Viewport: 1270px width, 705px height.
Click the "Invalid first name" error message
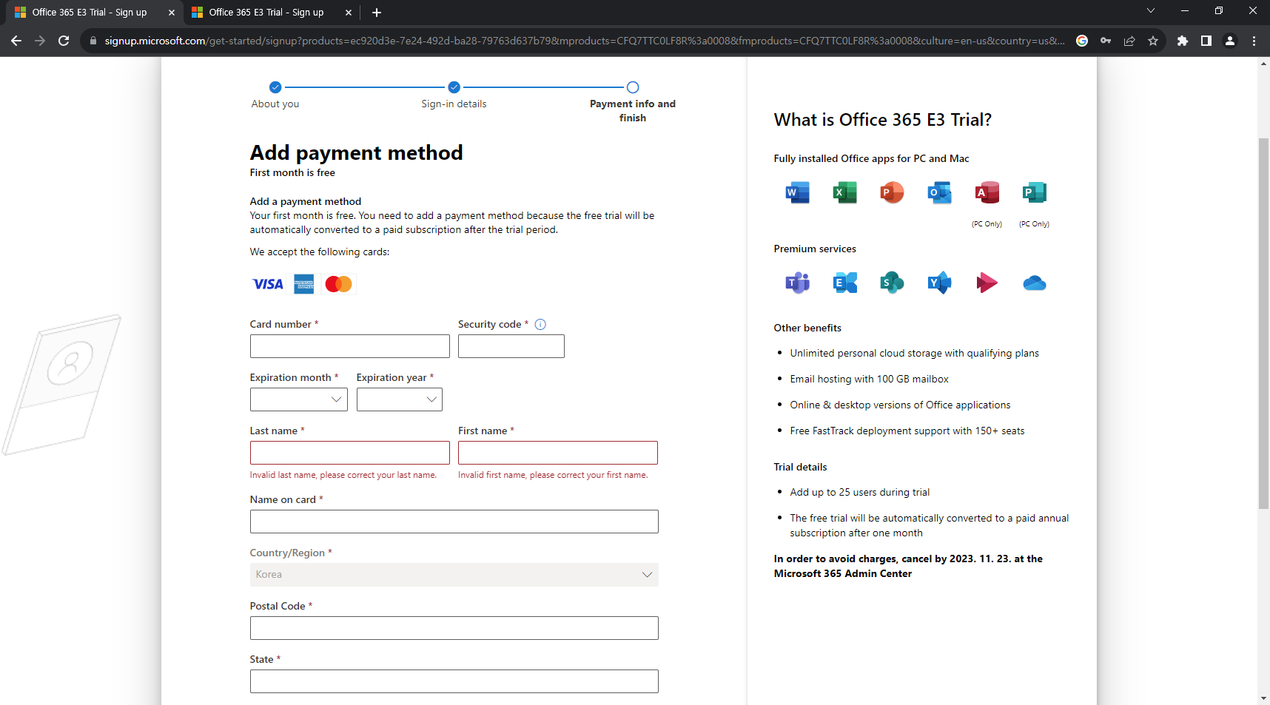tap(553, 475)
